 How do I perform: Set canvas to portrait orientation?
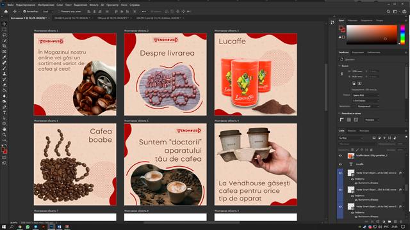354,83
